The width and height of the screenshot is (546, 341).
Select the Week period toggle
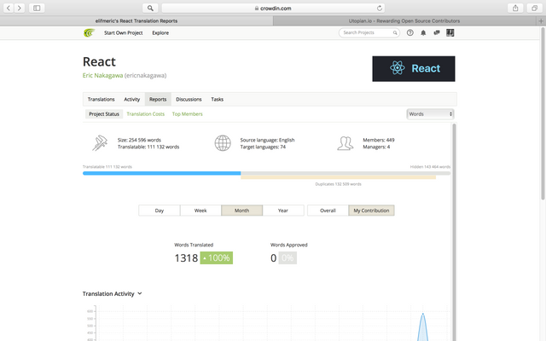point(200,211)
